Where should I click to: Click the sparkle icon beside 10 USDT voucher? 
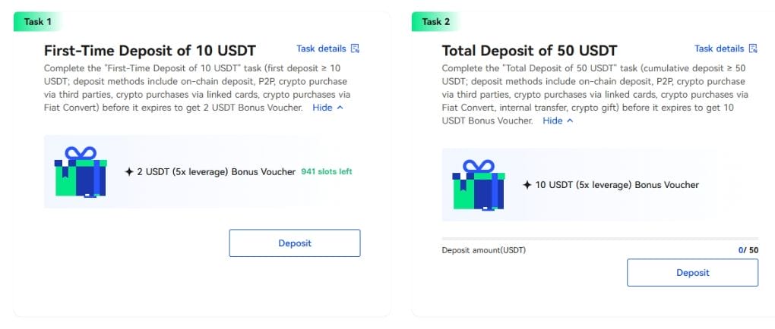coord(527,185)
